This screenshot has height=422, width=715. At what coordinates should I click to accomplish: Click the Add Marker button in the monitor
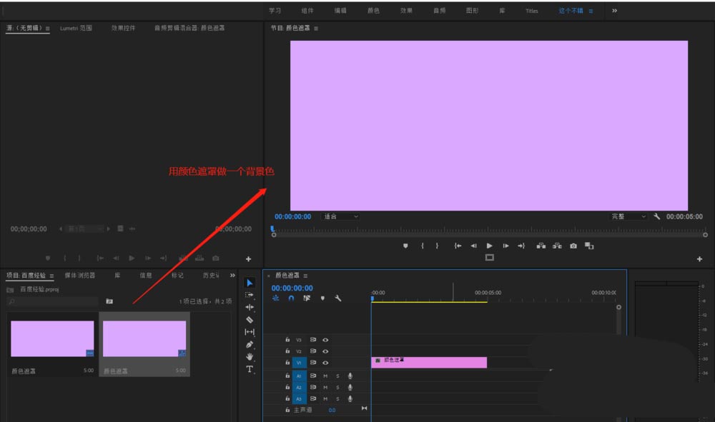(x=405, y=246)
